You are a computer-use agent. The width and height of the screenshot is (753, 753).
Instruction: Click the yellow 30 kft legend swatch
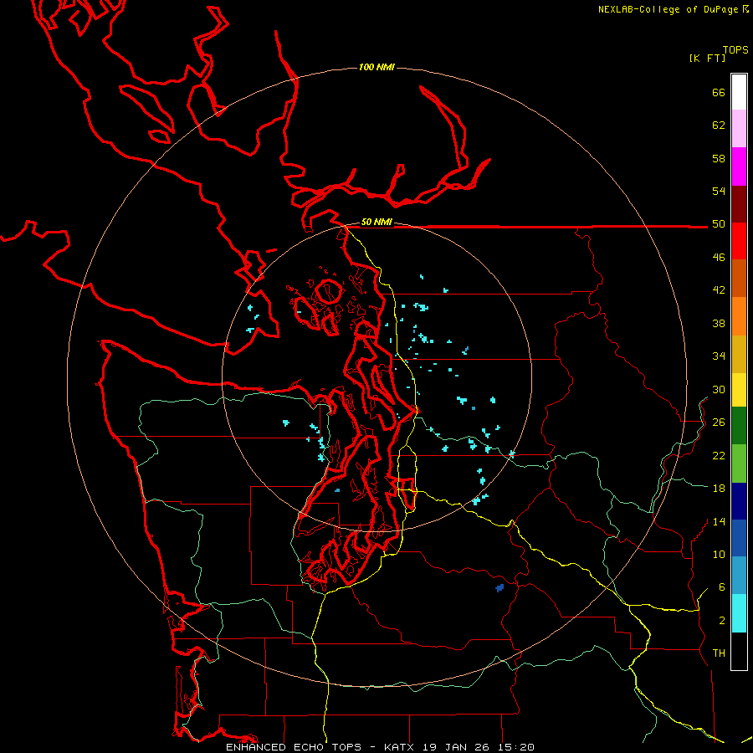739,389
